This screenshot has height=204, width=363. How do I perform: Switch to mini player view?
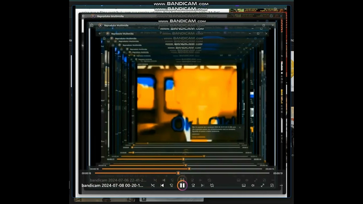coord(272,185)
